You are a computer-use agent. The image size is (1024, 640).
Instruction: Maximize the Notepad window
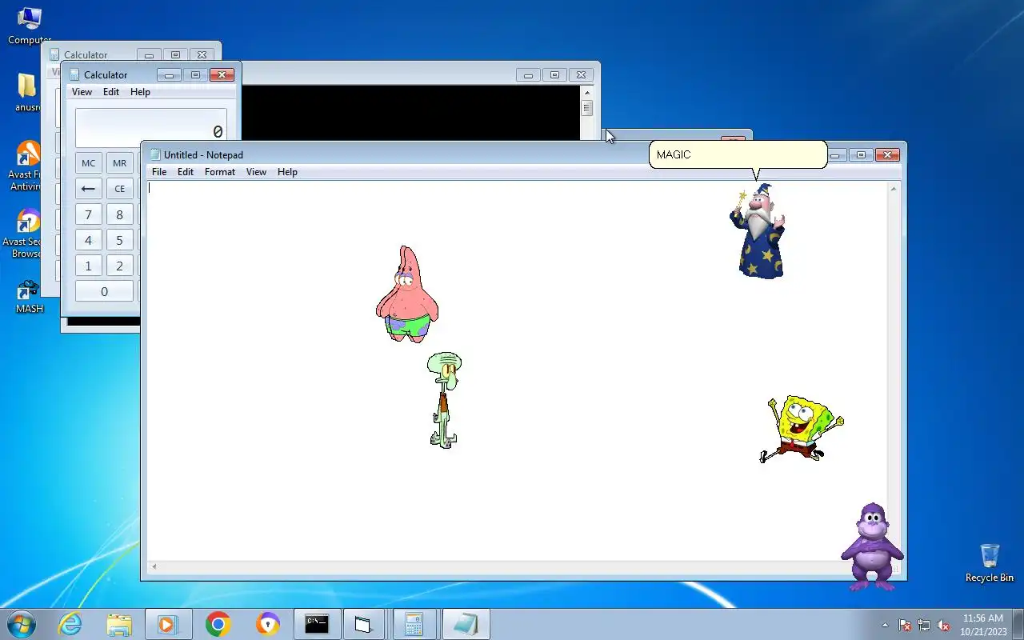click(x=861, y=155)
